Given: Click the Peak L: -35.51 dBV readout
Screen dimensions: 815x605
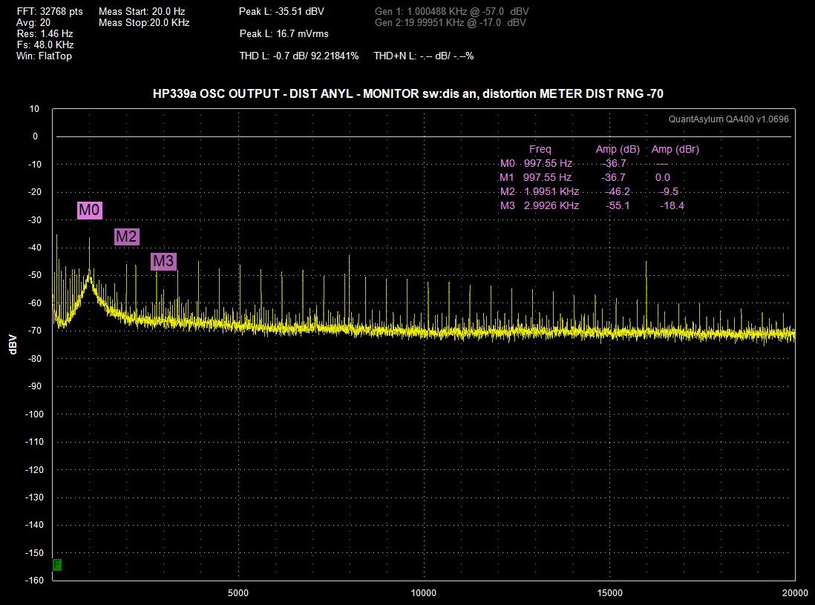Looking at the screenshot, I should point(282,11).
